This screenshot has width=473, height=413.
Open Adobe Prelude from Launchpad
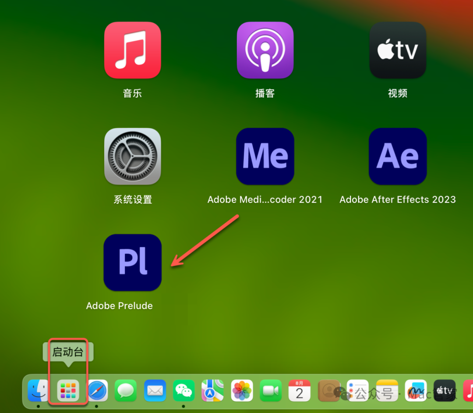pyautogui.click(x=132, y=262)
